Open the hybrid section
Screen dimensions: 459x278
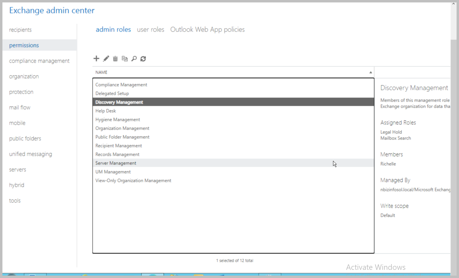pyautogui.click(x=17, y=185)
